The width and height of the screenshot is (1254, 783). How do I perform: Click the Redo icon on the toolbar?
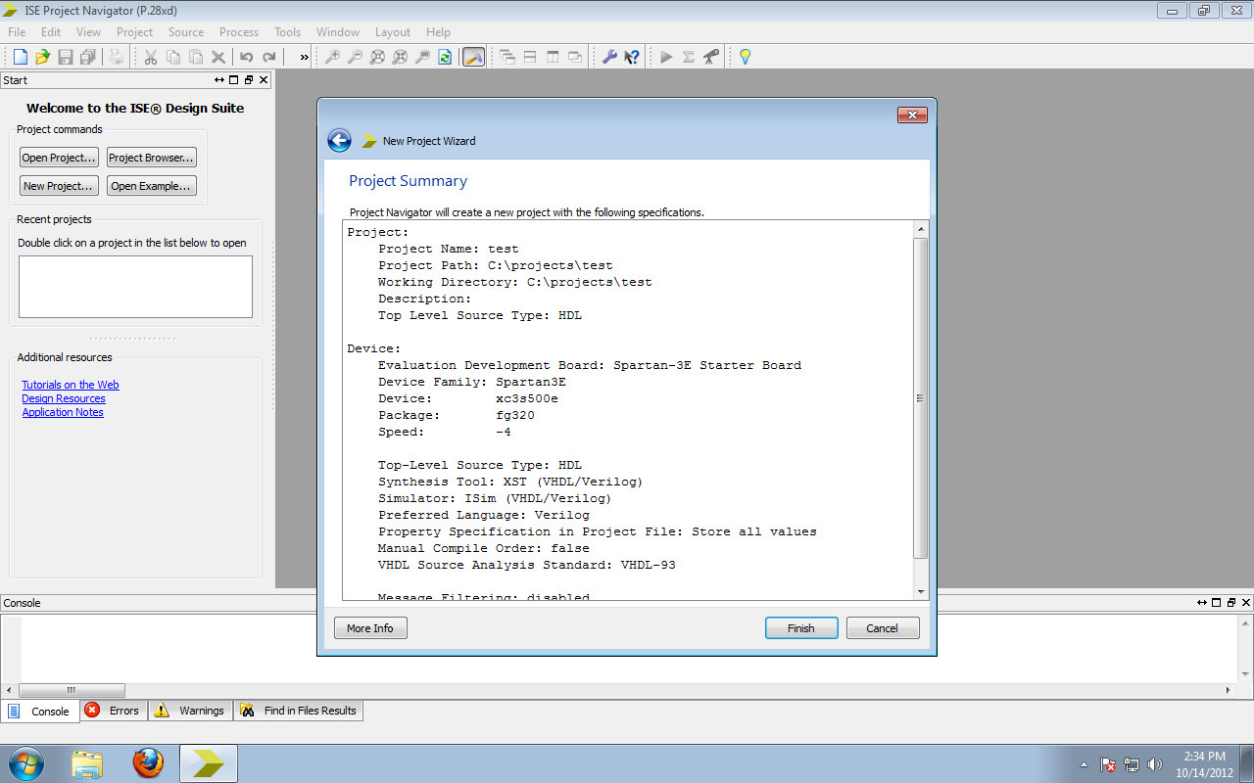[x=269, y=57]
